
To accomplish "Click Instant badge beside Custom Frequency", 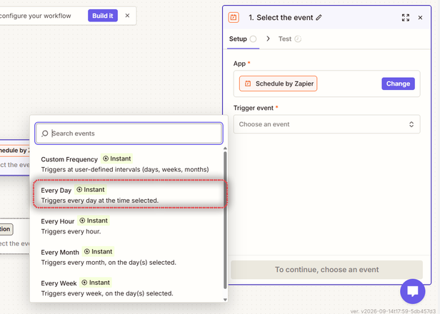I will pos(116,158).
